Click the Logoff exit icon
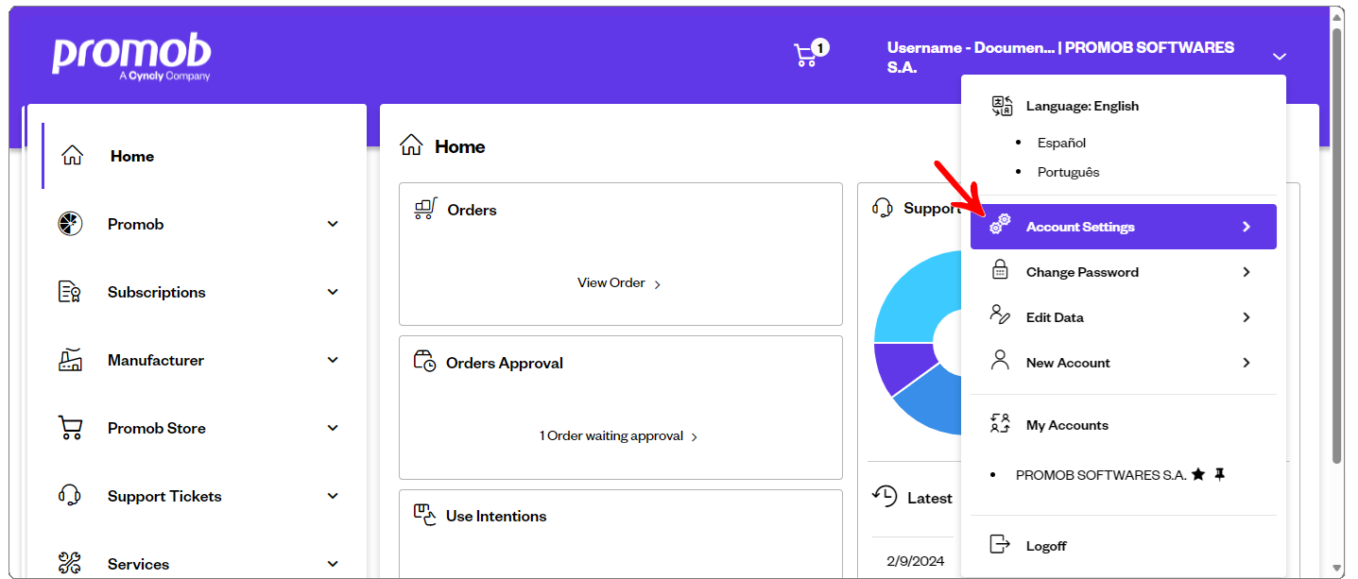 pos(1000,544)
